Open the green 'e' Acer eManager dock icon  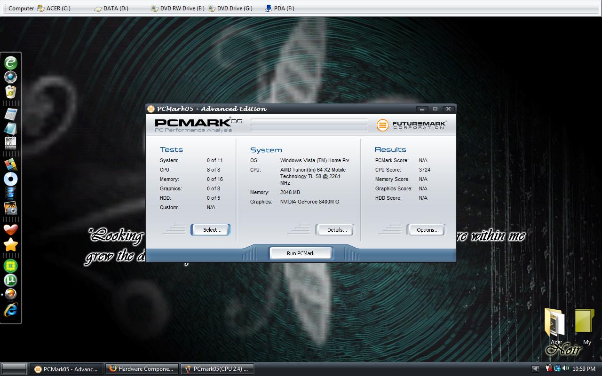[11, 63]
